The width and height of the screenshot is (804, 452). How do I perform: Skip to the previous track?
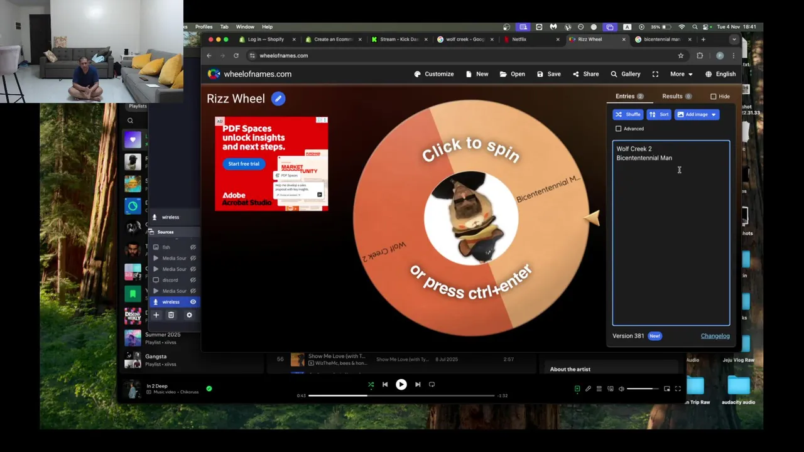click(385, 385)
